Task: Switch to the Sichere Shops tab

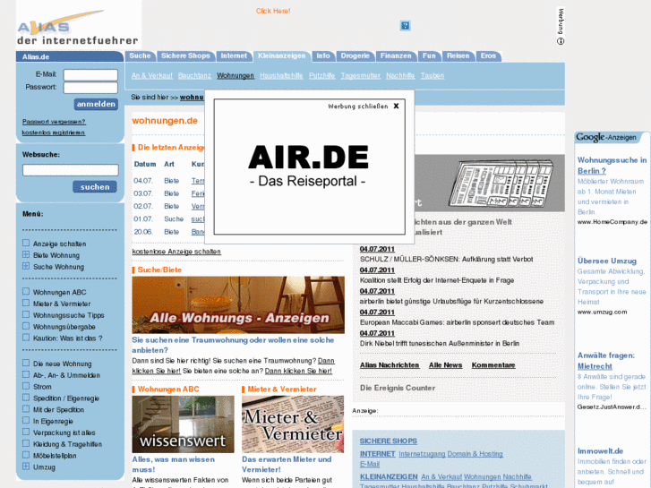Action: click(185, 56)
